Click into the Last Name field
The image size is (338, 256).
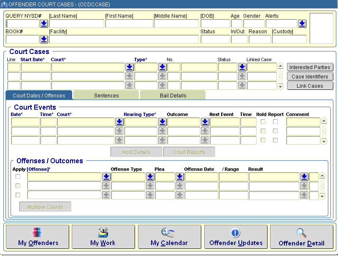(x=76, y=24)
